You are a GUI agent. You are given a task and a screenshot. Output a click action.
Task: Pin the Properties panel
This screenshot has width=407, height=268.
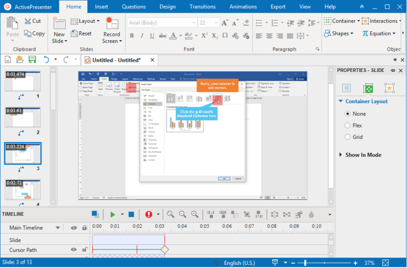point(393,70)
